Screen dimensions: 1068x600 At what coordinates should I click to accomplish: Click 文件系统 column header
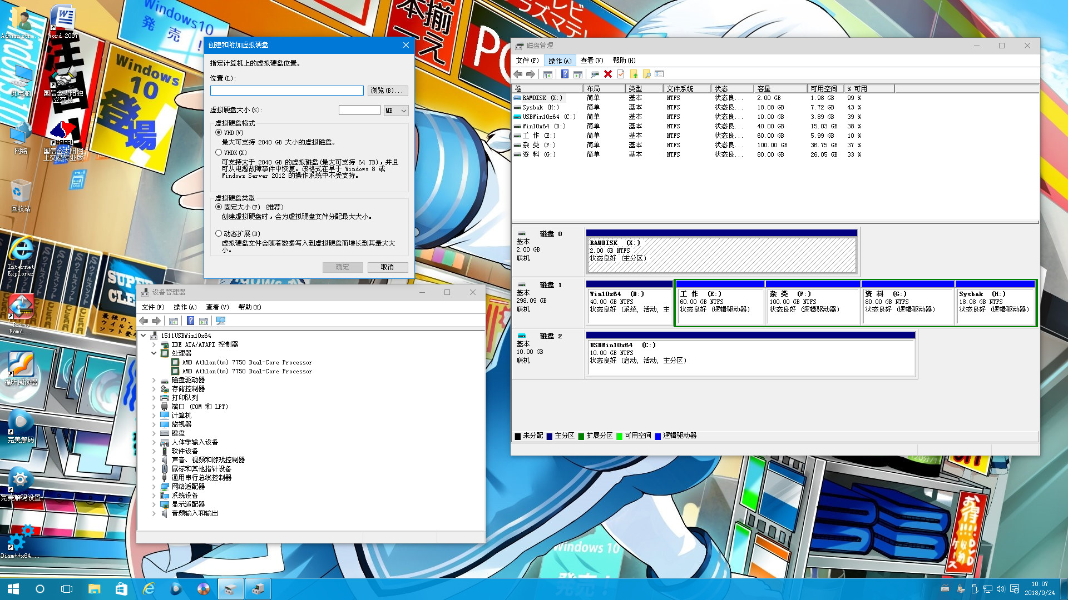click(686, 89)
